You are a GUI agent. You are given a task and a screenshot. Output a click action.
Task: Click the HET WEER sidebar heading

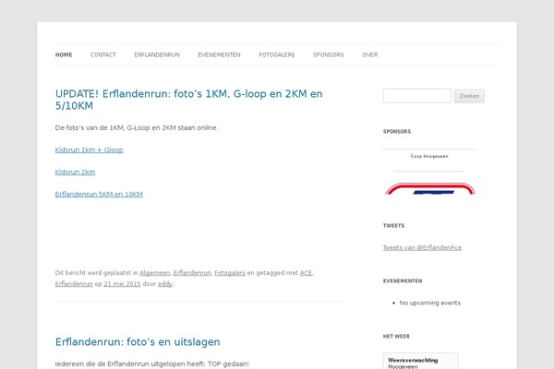point(396,336)
